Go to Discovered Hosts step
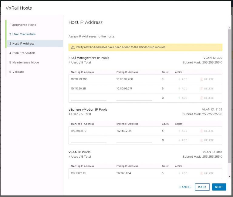 click(22, 25)
